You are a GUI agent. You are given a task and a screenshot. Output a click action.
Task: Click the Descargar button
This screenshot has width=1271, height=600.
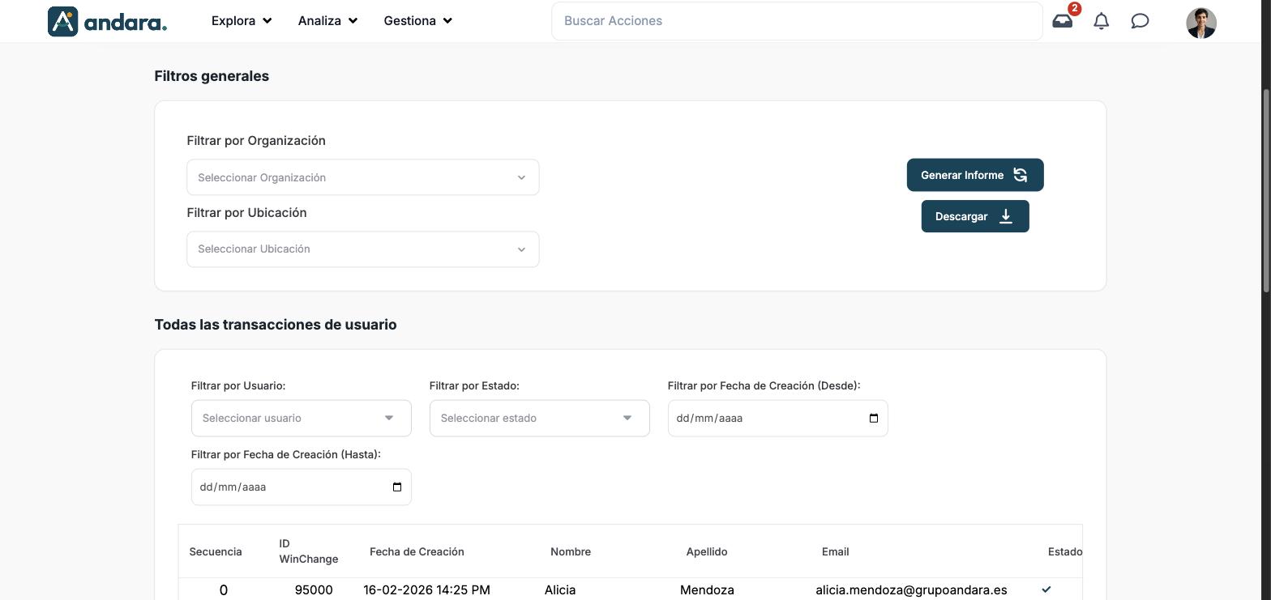tap(975, 216)
